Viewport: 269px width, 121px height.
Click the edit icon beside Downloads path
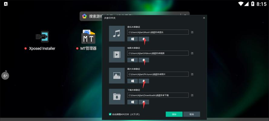(192, 95)
